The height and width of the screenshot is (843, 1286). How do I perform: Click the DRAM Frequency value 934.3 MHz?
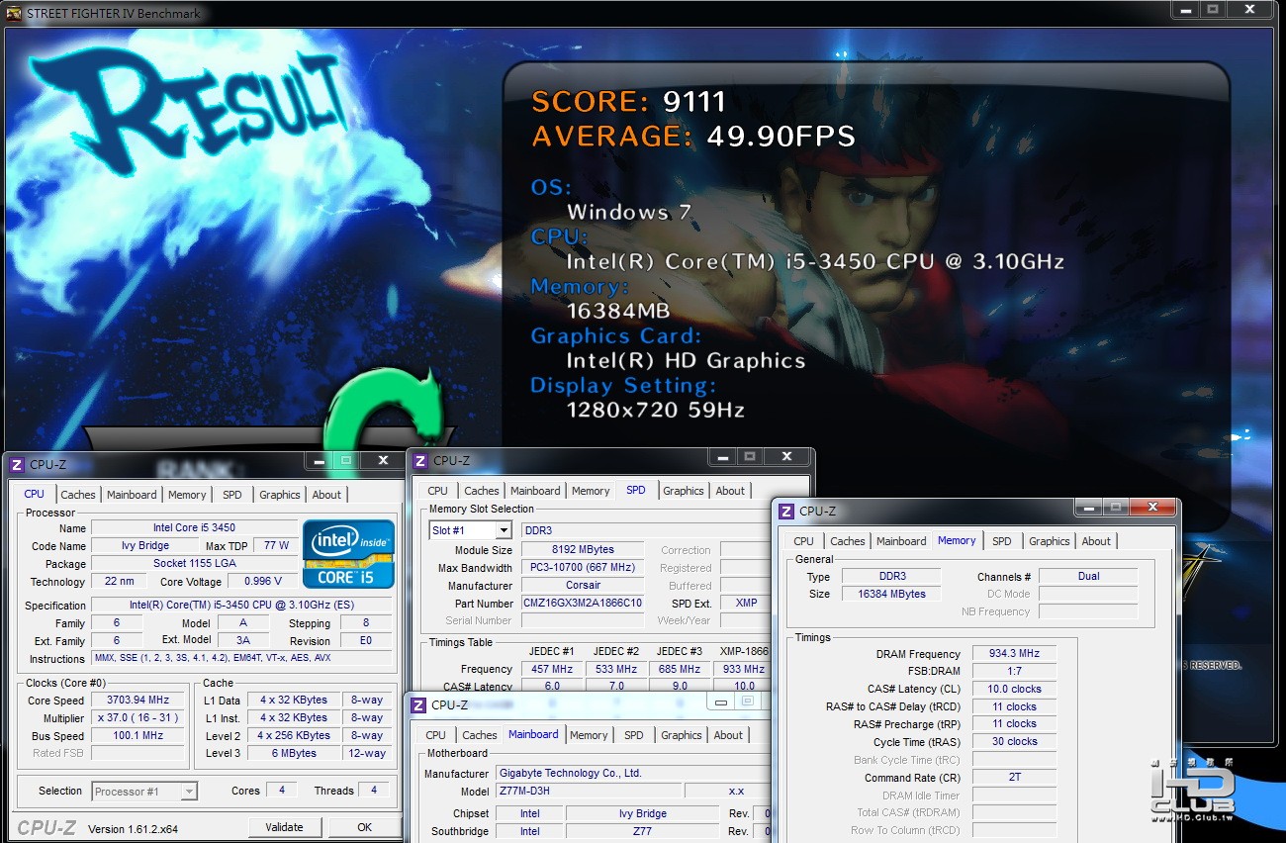pyautogui.click(x=1014, y=654)
